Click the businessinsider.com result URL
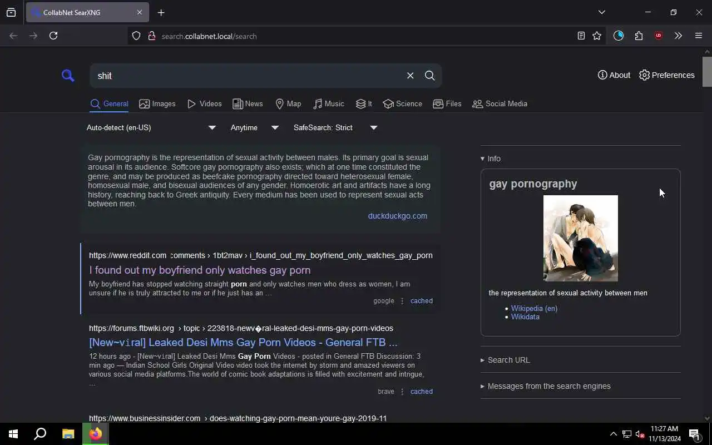This screenshot has height=445, width=712. point(238,418)
